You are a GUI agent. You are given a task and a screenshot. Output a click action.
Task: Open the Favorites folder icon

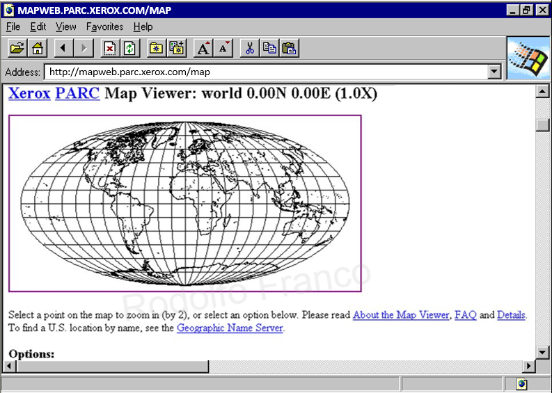click(x=156, y=48)
